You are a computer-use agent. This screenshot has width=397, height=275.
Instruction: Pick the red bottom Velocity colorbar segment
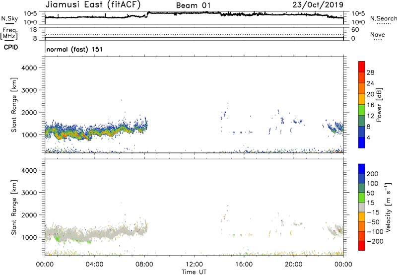coord(362,246)
